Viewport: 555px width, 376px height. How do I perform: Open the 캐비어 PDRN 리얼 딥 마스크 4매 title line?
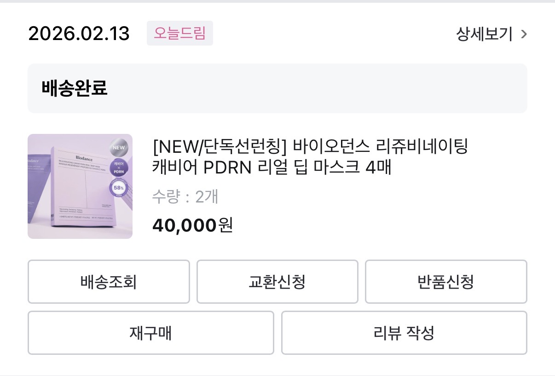pos(271,168)
